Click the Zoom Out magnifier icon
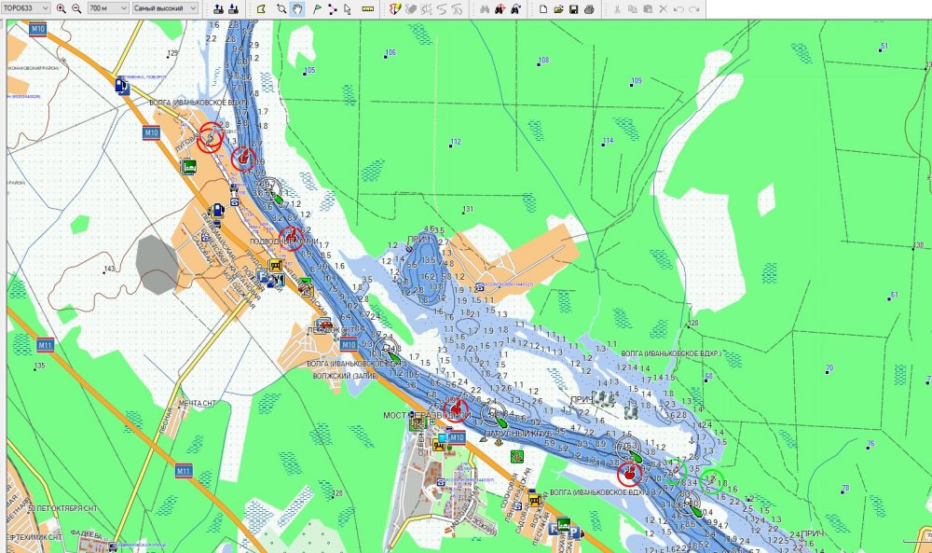Screen dimensions: 932x553 (76, 8)
